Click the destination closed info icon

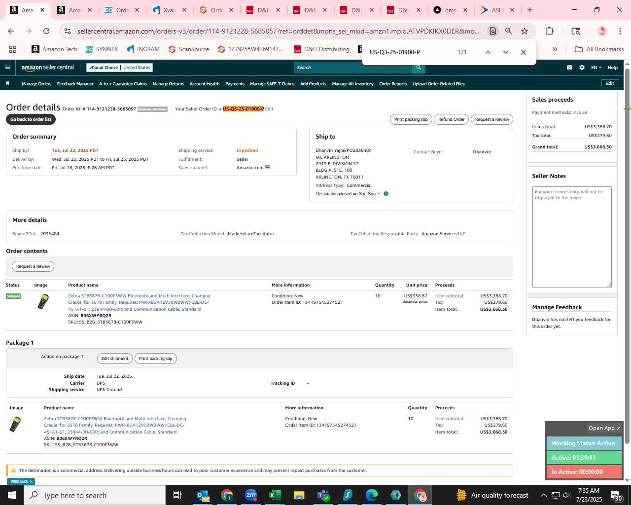pos(386,194)
